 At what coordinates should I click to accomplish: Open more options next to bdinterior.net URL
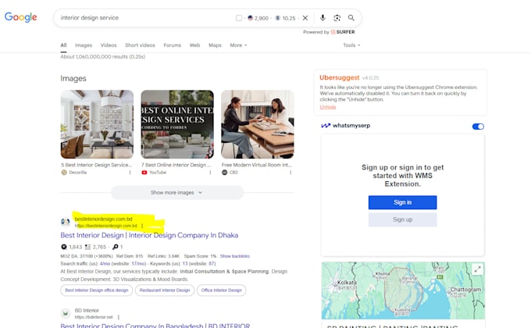click(119, 317)
